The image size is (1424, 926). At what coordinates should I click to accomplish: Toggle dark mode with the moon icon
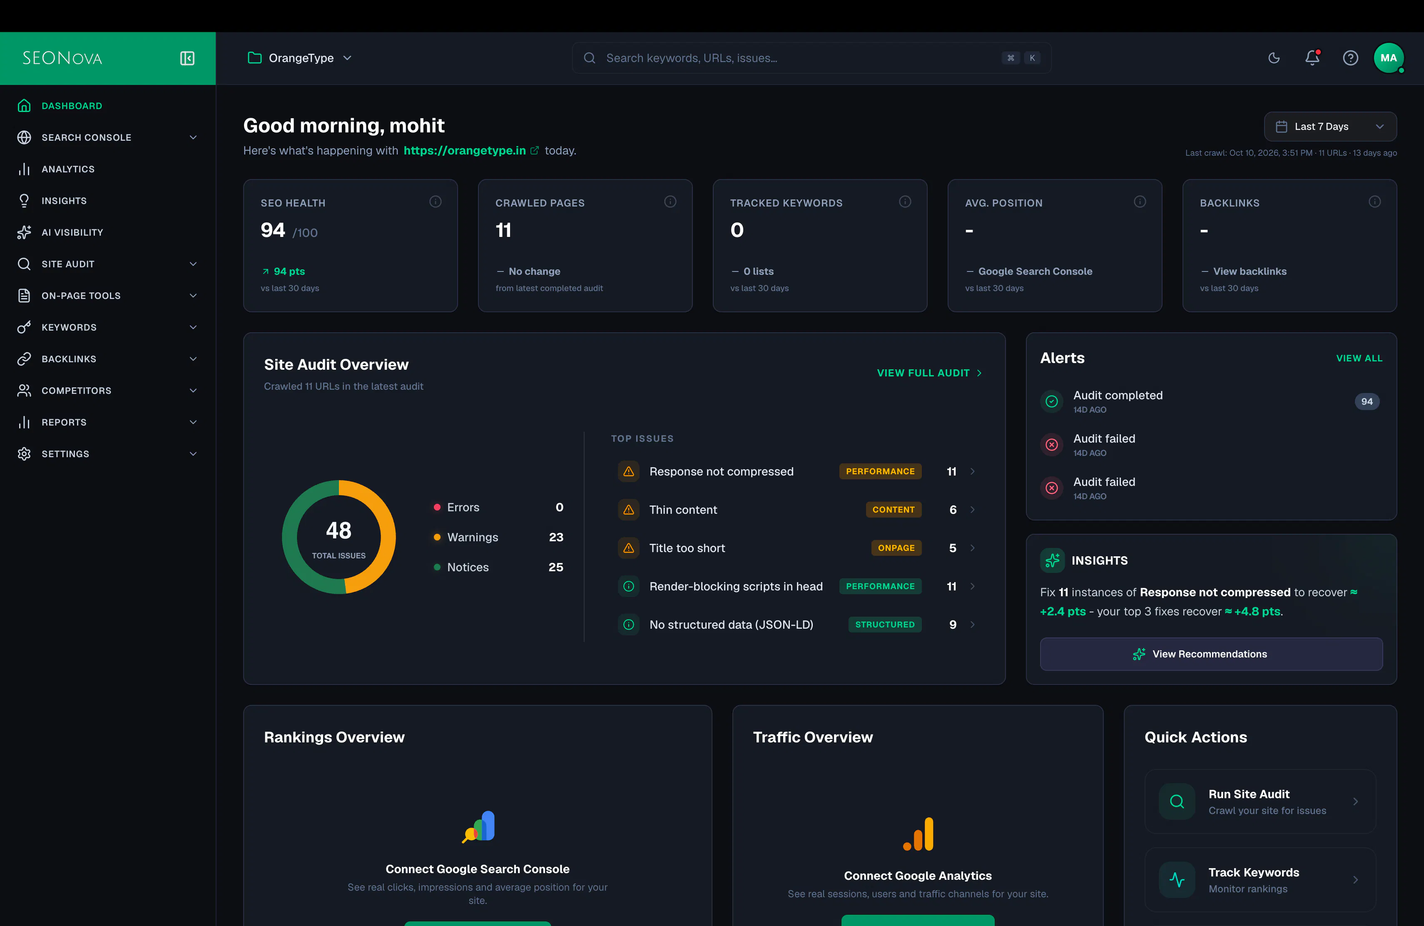pos(1274,58)
